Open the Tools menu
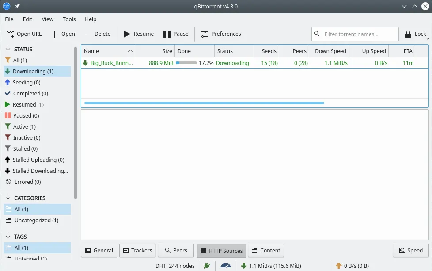 click(69, 19)
